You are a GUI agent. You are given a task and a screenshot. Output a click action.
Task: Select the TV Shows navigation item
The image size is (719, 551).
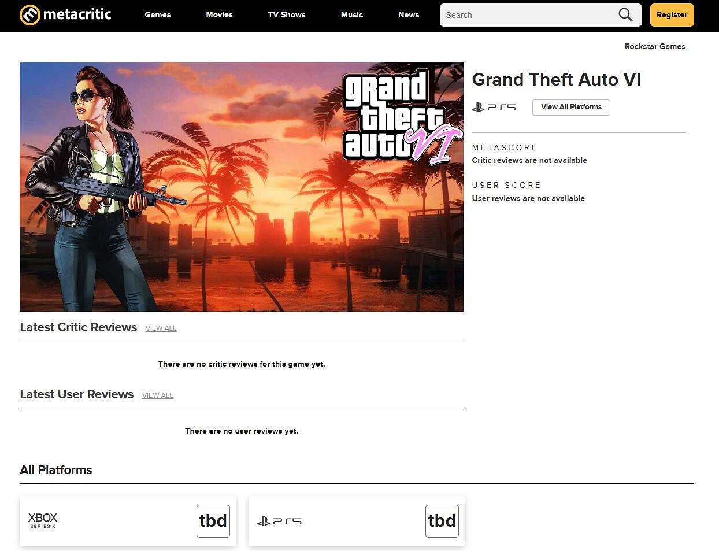pyautogui.click(x=286, y=15)
